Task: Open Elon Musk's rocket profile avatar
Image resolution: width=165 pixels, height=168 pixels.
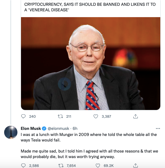Action: [x=11, y=132]
